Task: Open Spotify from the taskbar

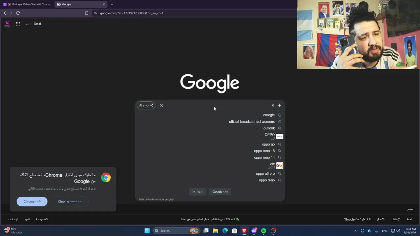Action: (x=263, y=231)
